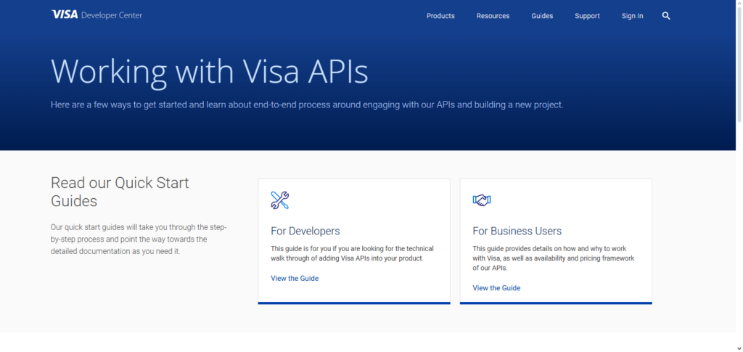Open the Products menu
Viewport: 743px width, 352px height.
pyautogui.click(x=440, y=16)
